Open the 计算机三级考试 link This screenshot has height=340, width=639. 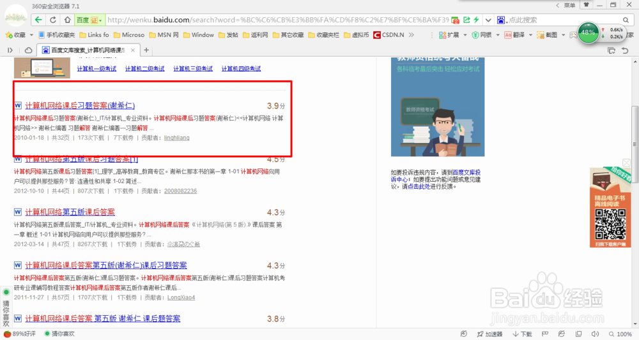(193, 69)
